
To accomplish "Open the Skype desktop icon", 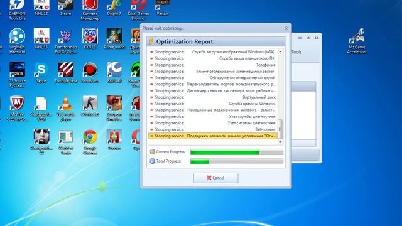I will (x=41, y=73).
